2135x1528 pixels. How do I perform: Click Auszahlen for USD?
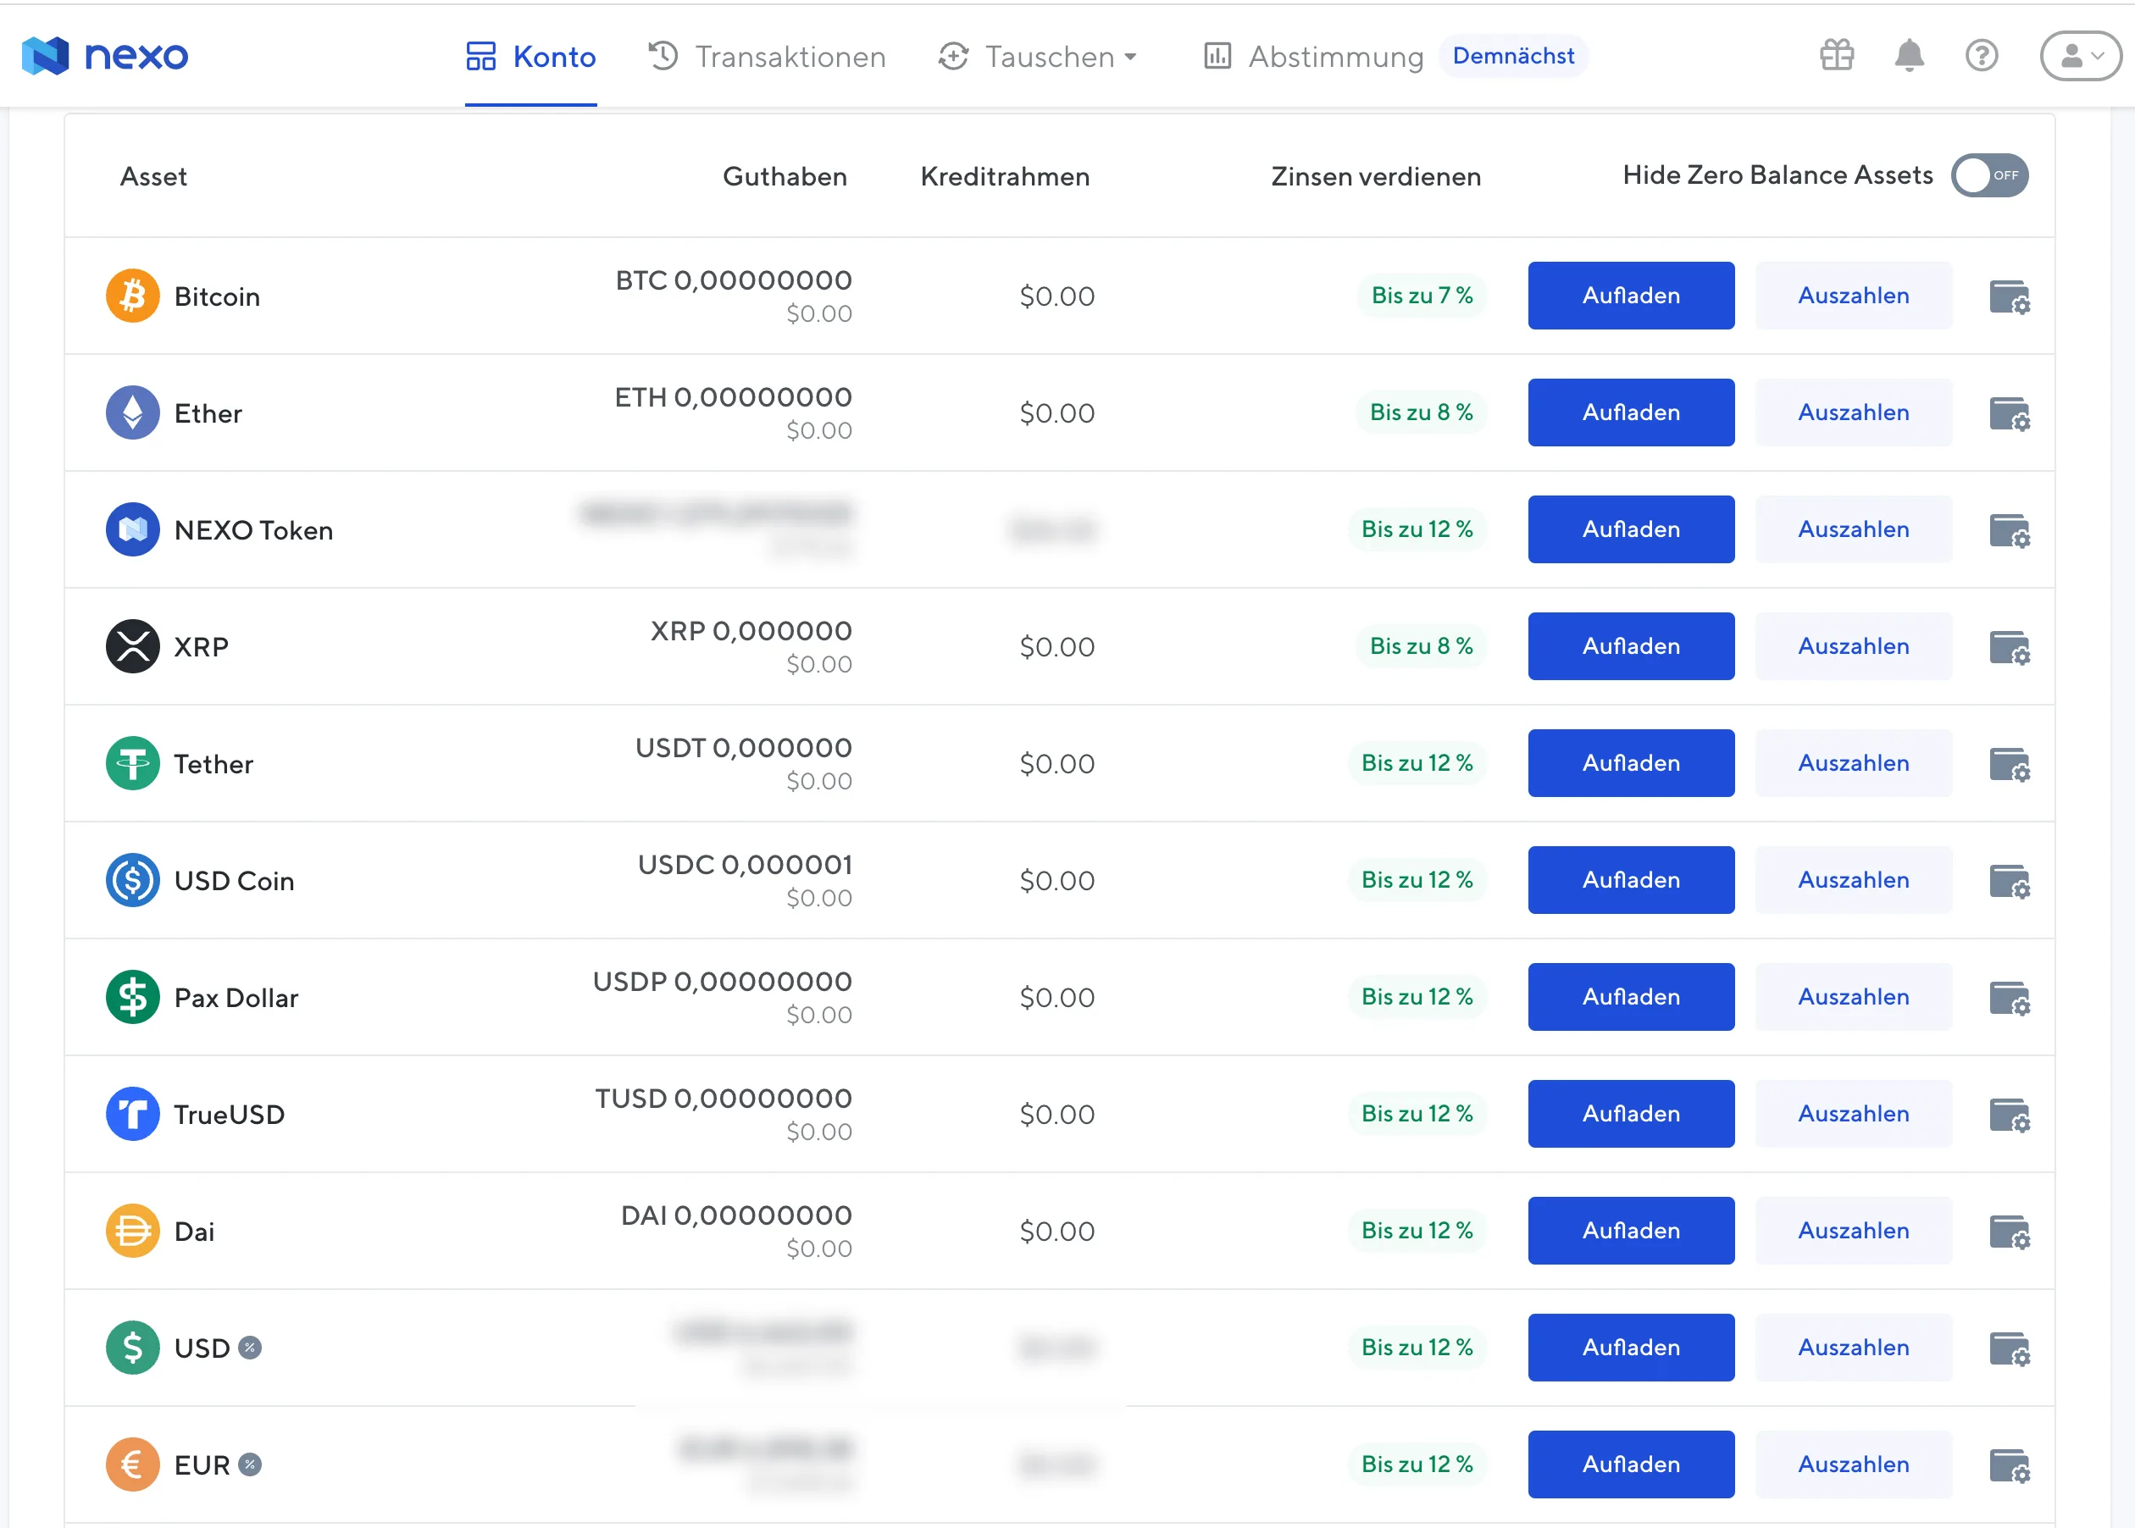1853,1348
